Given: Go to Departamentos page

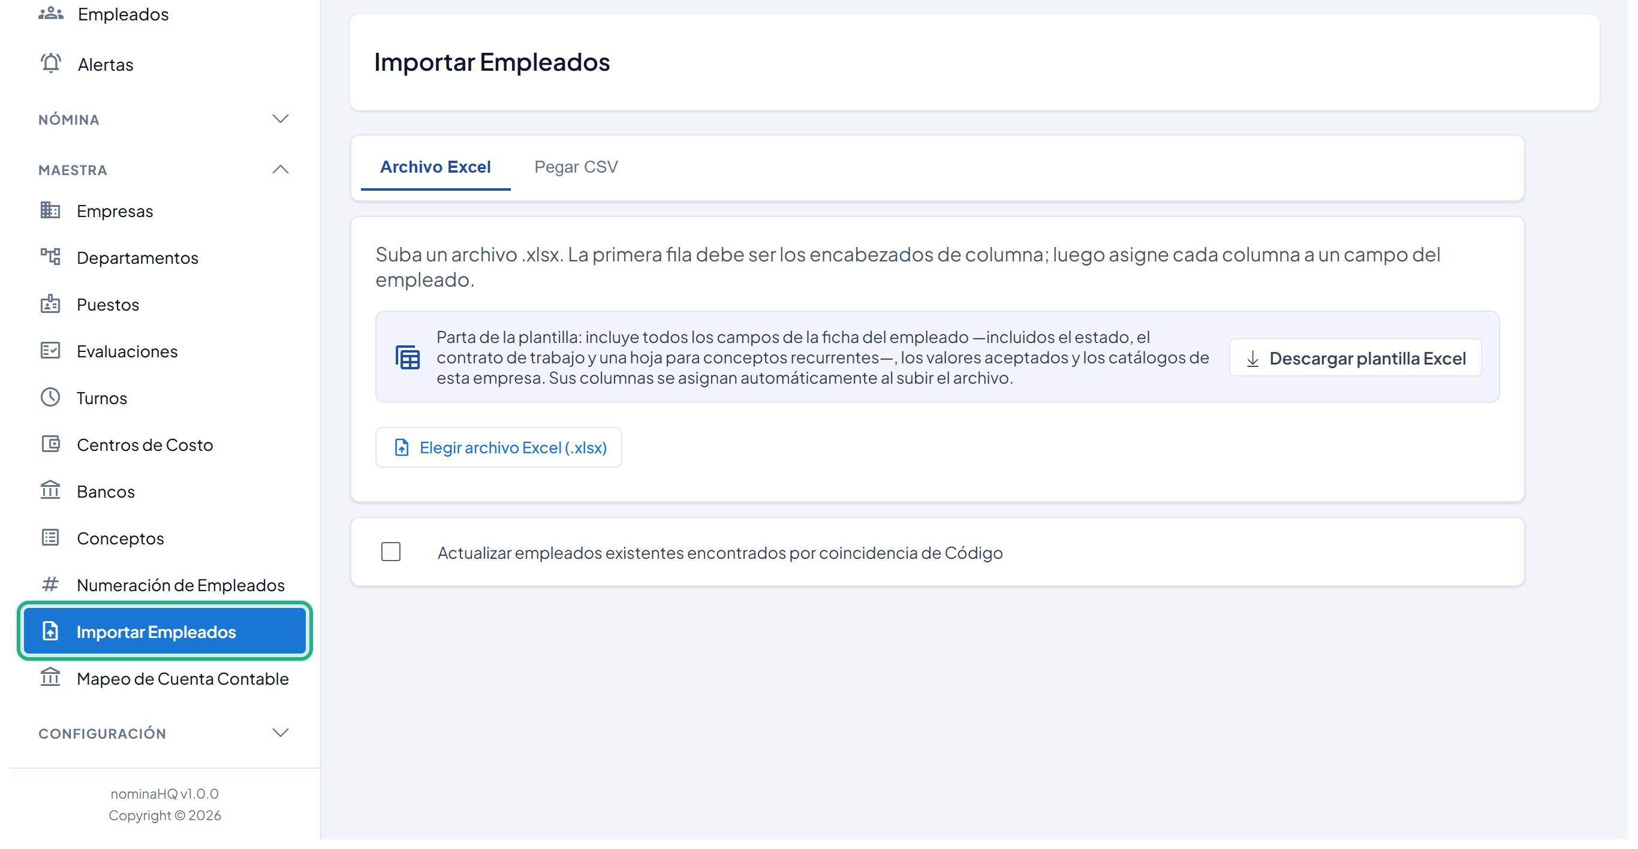Looking at the screenshot, I should tap(138, 259).
